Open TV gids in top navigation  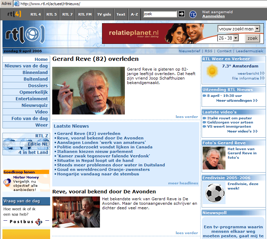click(x=104, y=14)
